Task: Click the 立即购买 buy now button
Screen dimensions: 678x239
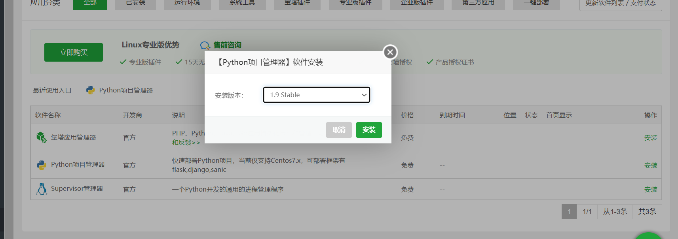Action: click(74, 52)
